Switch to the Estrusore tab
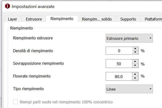This screenshot has height=108, width=162. click(x=34, y=19)
